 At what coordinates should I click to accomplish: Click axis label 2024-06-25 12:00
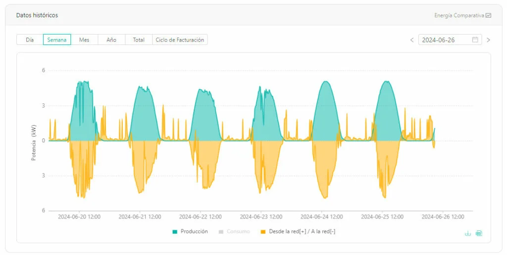click(382, 217)
